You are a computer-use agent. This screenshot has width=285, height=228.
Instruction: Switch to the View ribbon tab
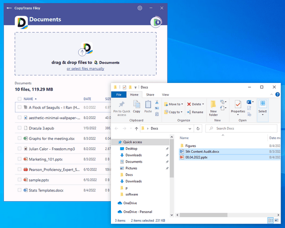[x=165, y=95]
